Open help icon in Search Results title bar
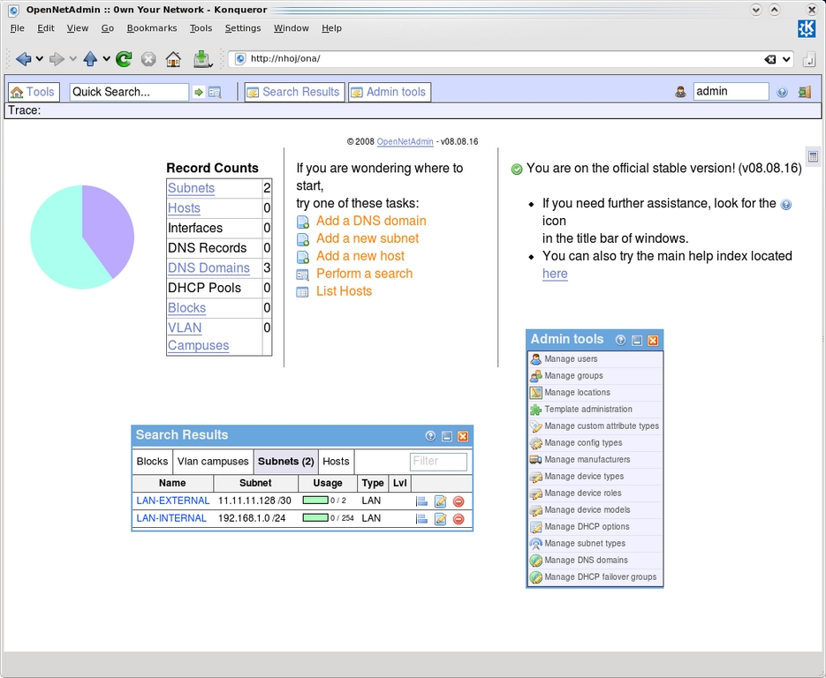The image size is (826, 678). (430, 436)
